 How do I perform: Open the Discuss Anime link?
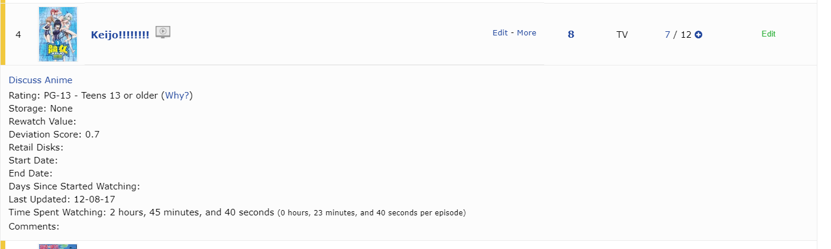[40, 80]
